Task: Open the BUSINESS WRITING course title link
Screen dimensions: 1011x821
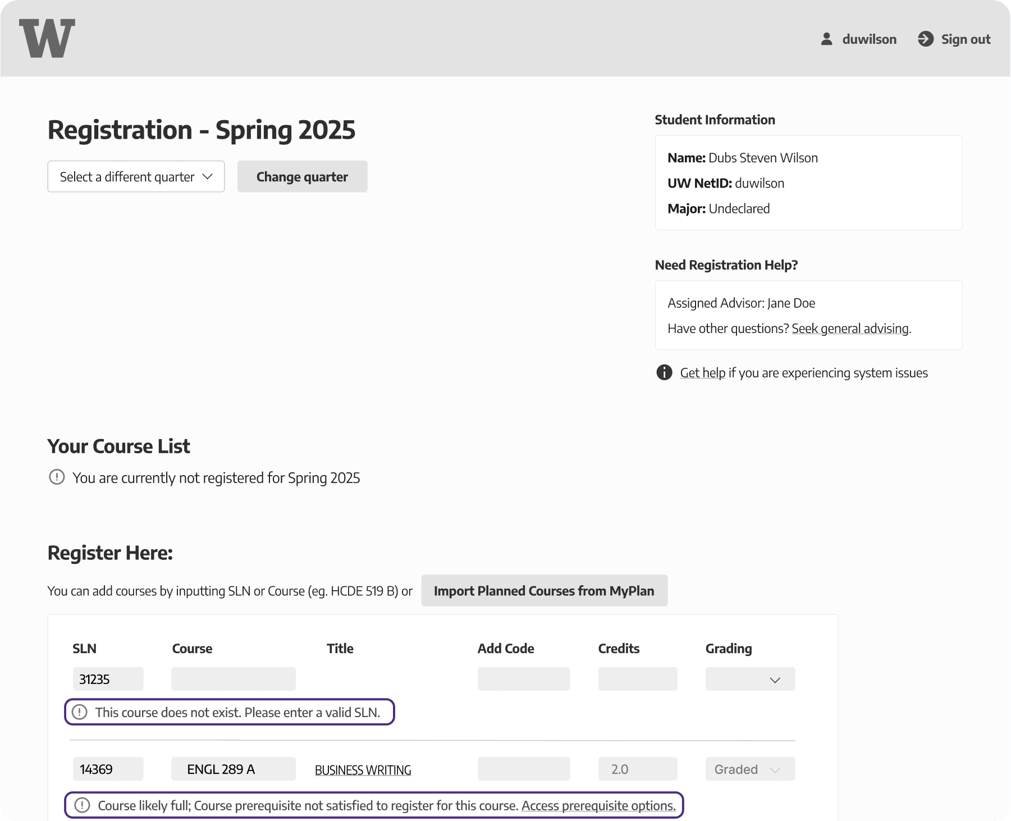Action: [363, 770]
